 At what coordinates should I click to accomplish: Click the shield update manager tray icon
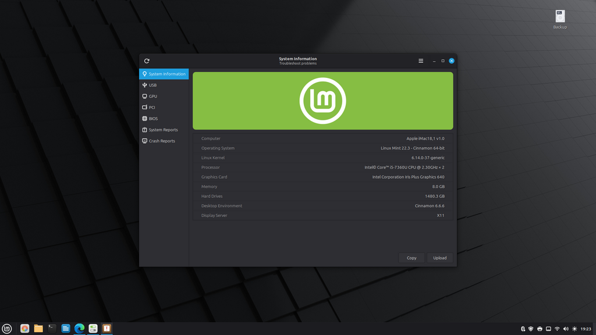tap(531, 329)
